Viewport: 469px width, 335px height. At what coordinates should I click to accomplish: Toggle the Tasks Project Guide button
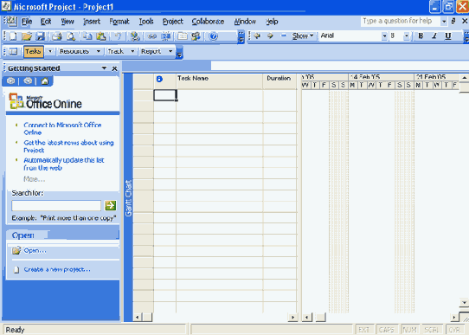click(34, 51)
